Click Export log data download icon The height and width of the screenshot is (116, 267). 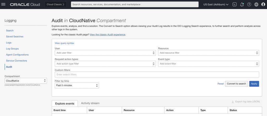[x=233, y=102]
